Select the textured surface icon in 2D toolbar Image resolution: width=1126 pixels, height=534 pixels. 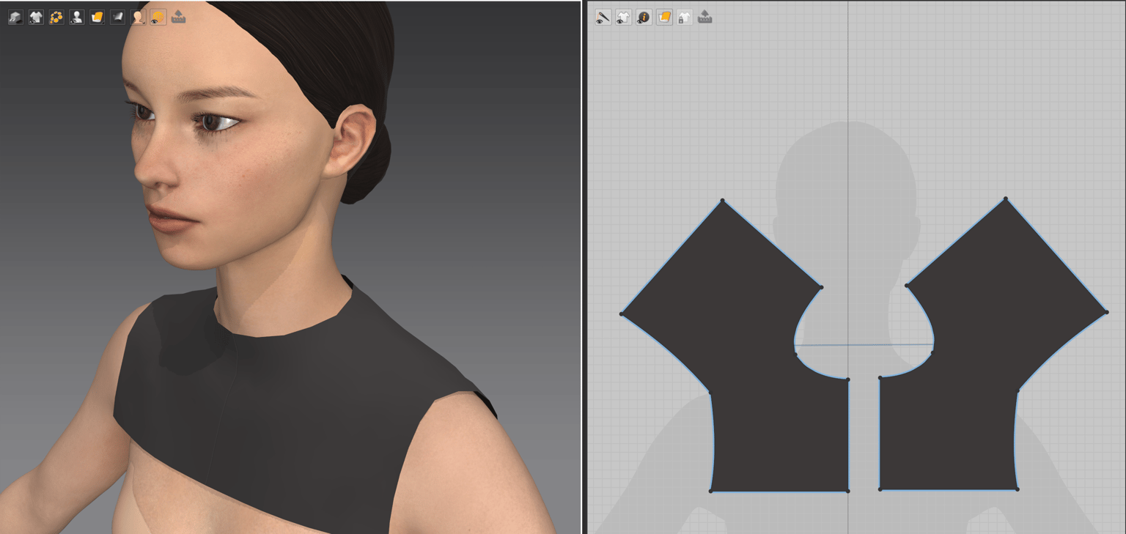tap(664, 17)
